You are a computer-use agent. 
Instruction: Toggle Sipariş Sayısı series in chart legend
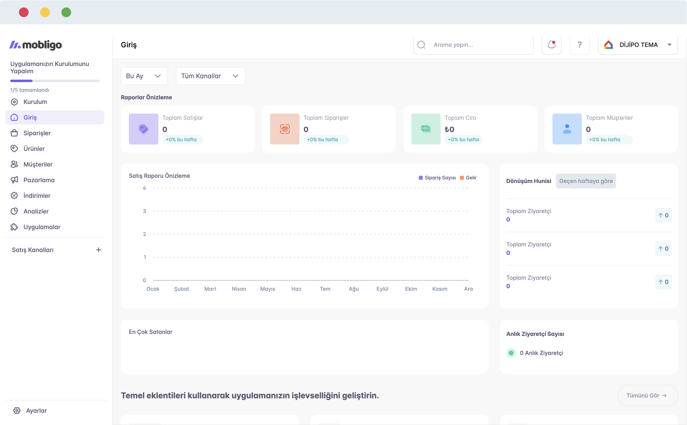pyautogui.click(x=437, y=178)
